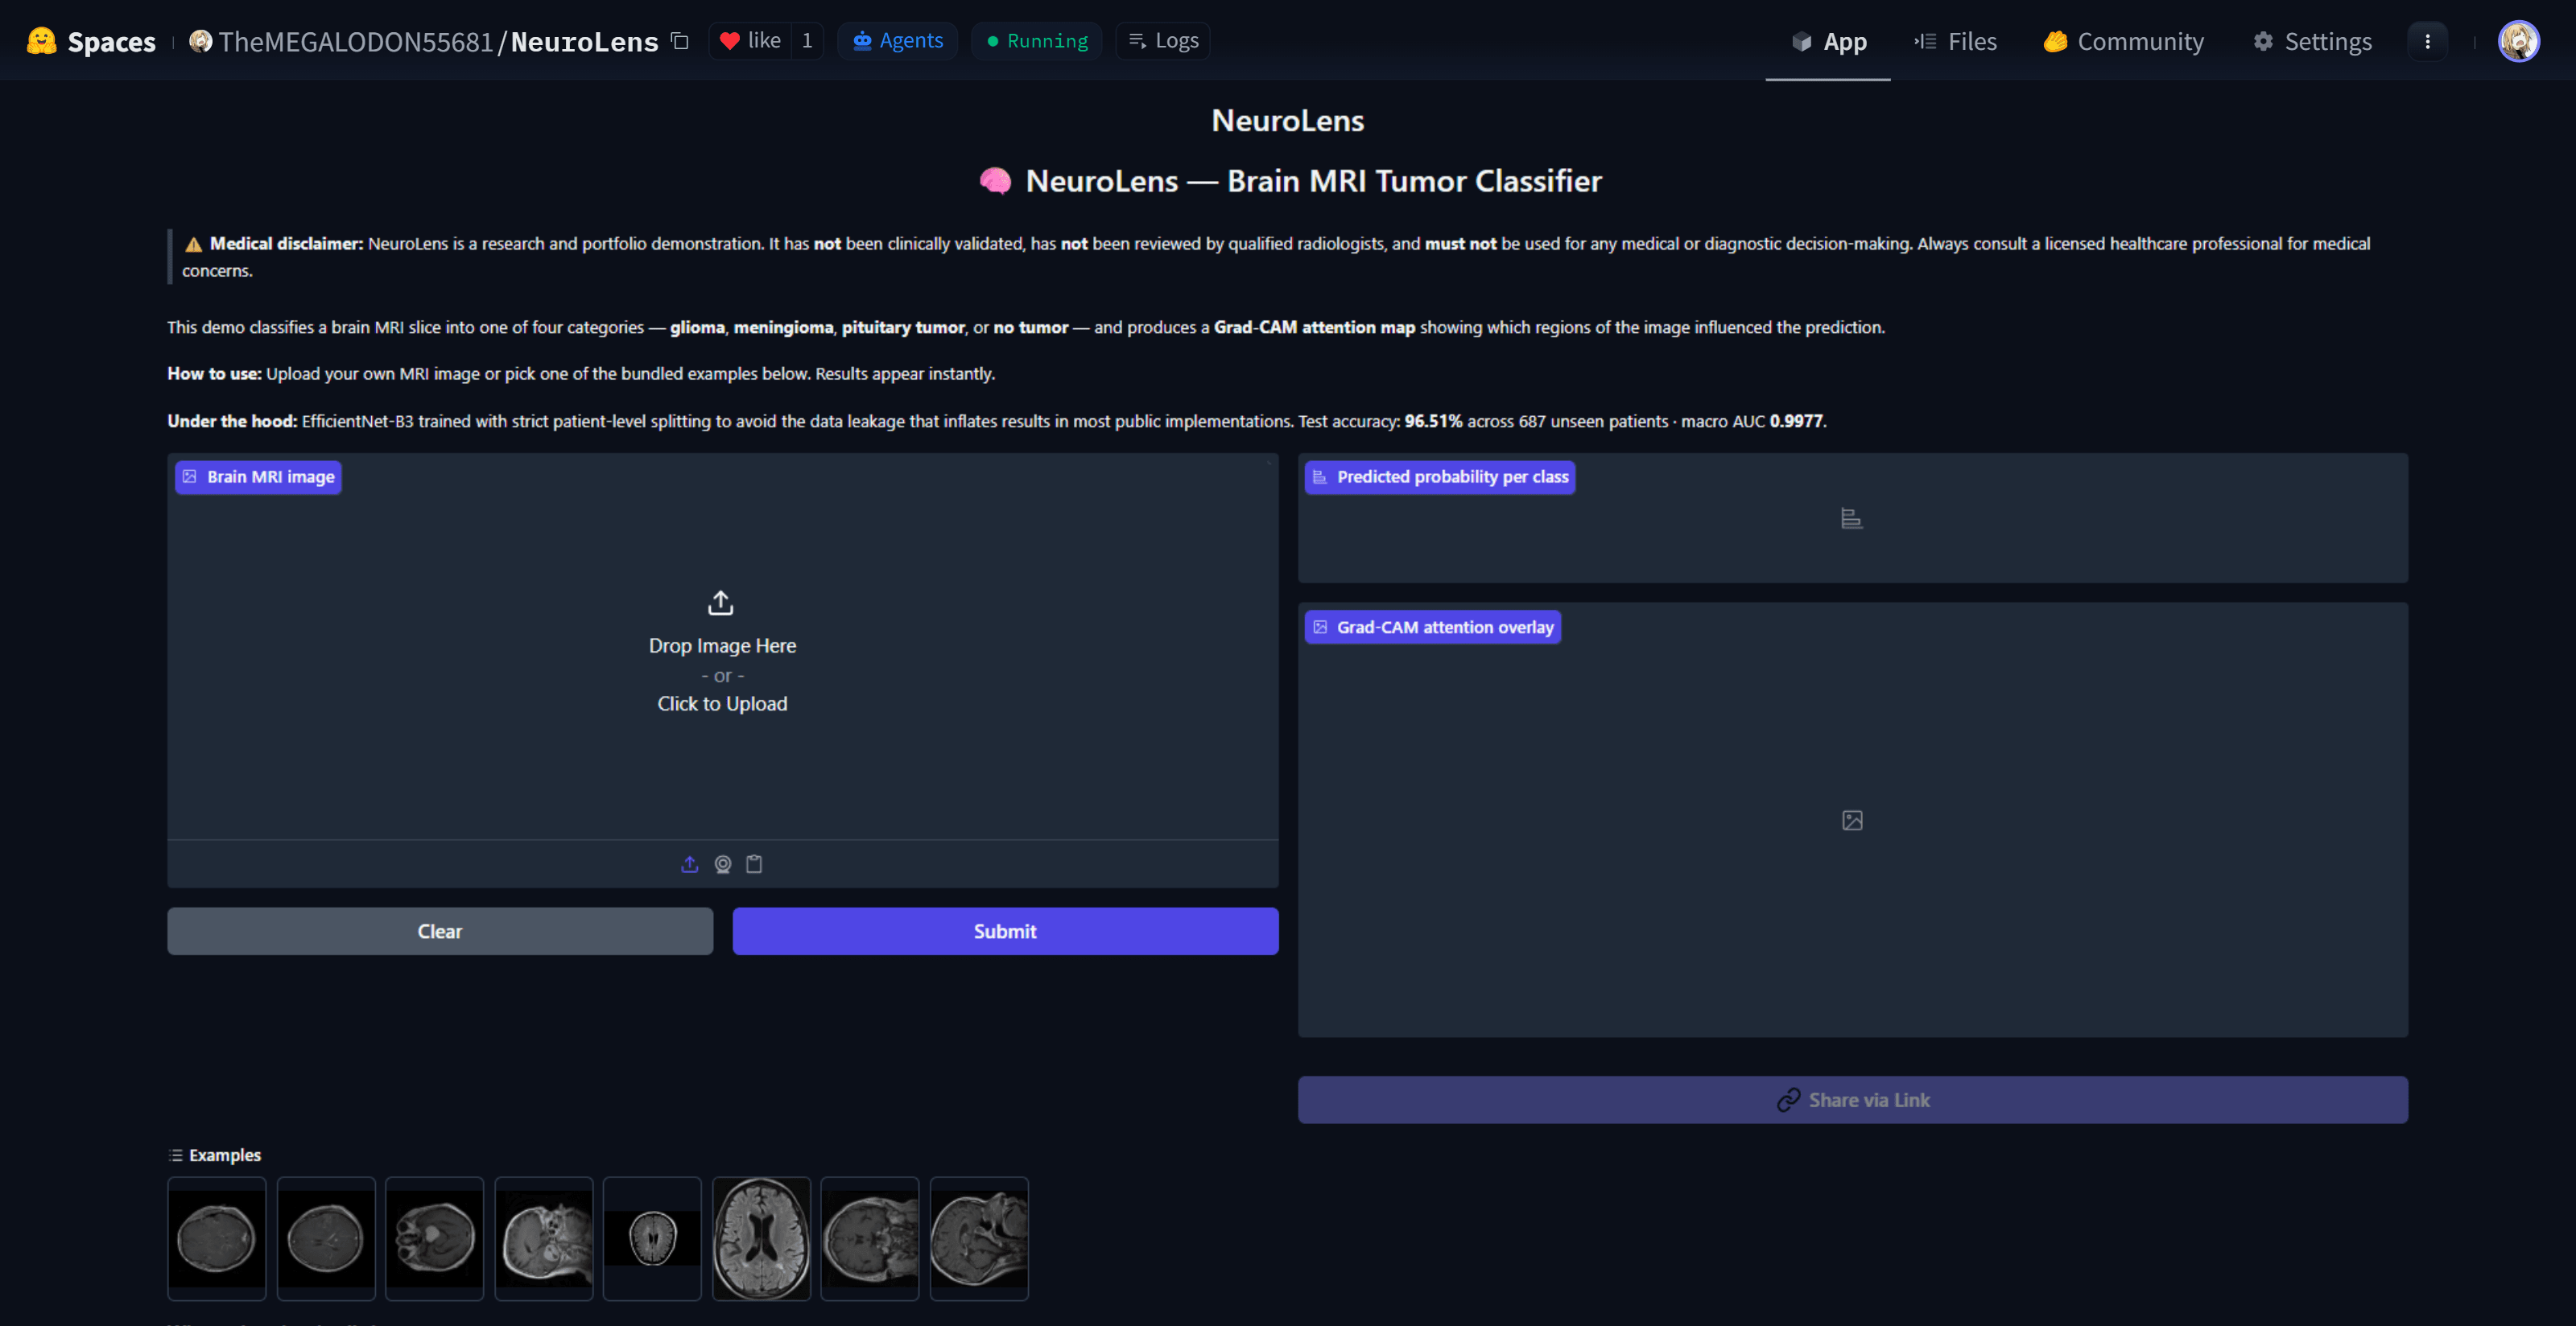Switch to the App tab
The width and height of the screenshot is (2576, 1326).
point(1829,41)
